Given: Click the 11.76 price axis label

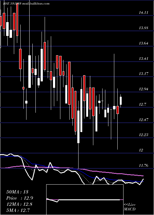Looking at the screenshot, I should (x=144, y=166).
